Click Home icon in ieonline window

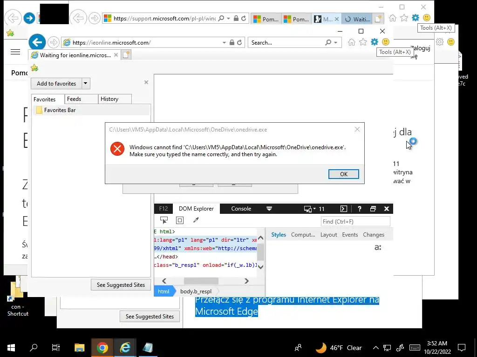(x=351, y=42)
